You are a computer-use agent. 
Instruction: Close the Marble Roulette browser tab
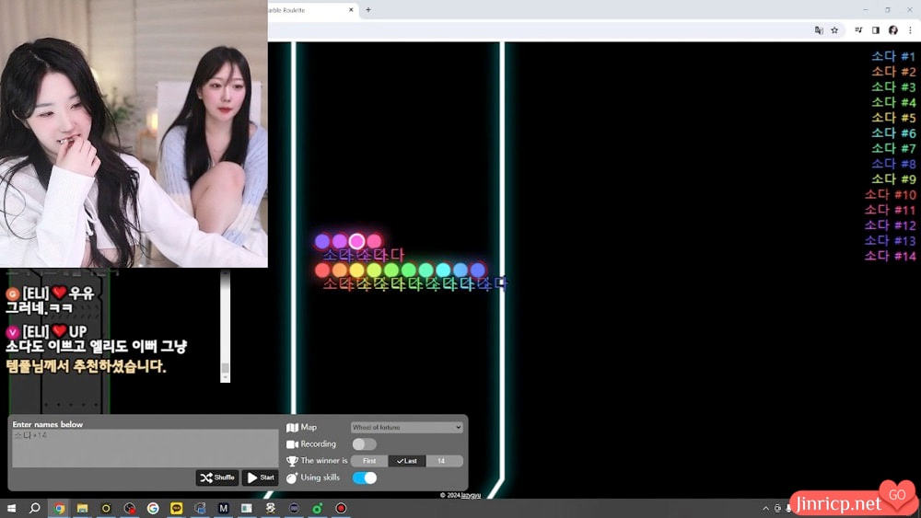click(x=351, y=10)
